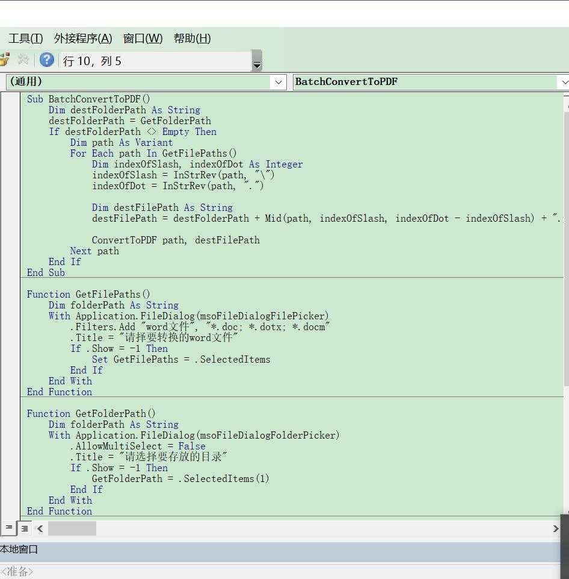Open the BatchConvertToPDF procedure dropdown

pos(563,82)
